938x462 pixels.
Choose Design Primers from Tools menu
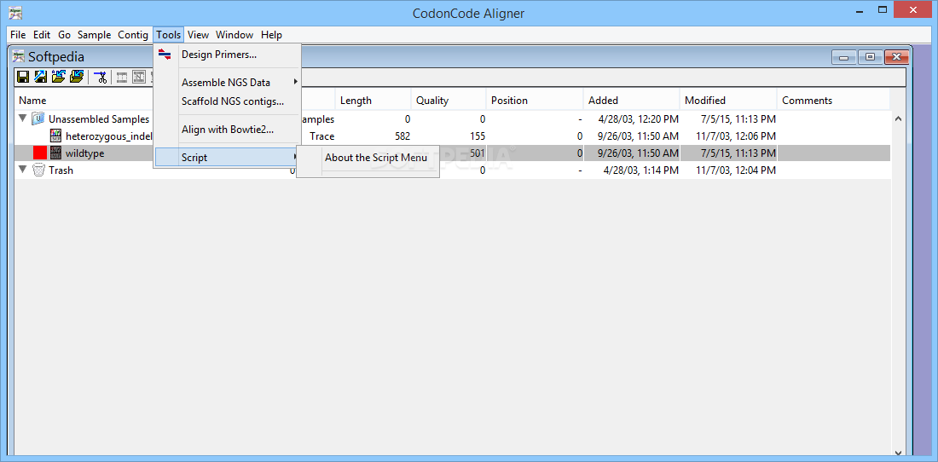[x=228, y=55]
